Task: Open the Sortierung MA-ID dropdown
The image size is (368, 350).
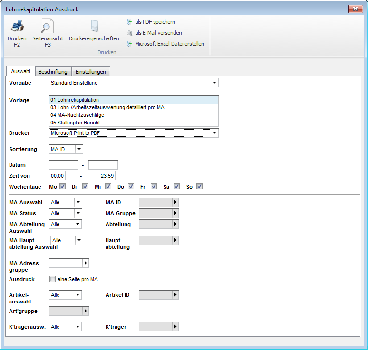Action: click(79, 149)
